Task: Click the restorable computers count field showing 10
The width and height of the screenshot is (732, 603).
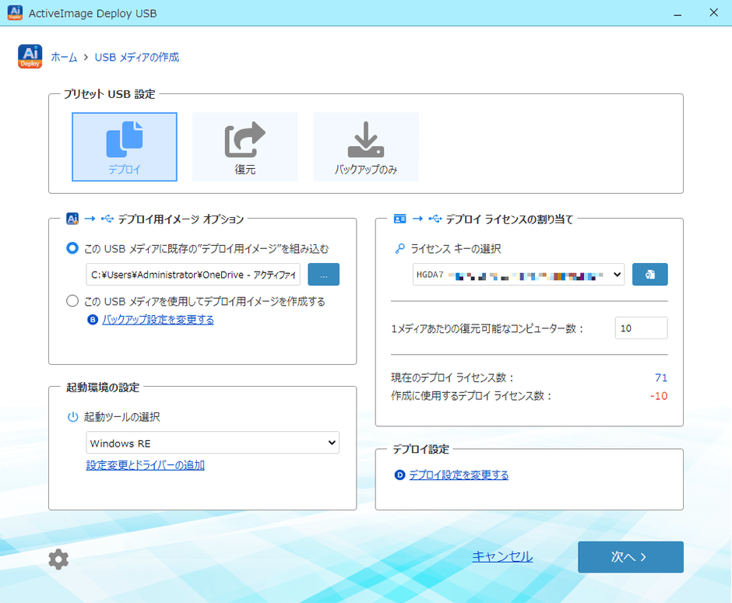Action: [x=641, y=328]
